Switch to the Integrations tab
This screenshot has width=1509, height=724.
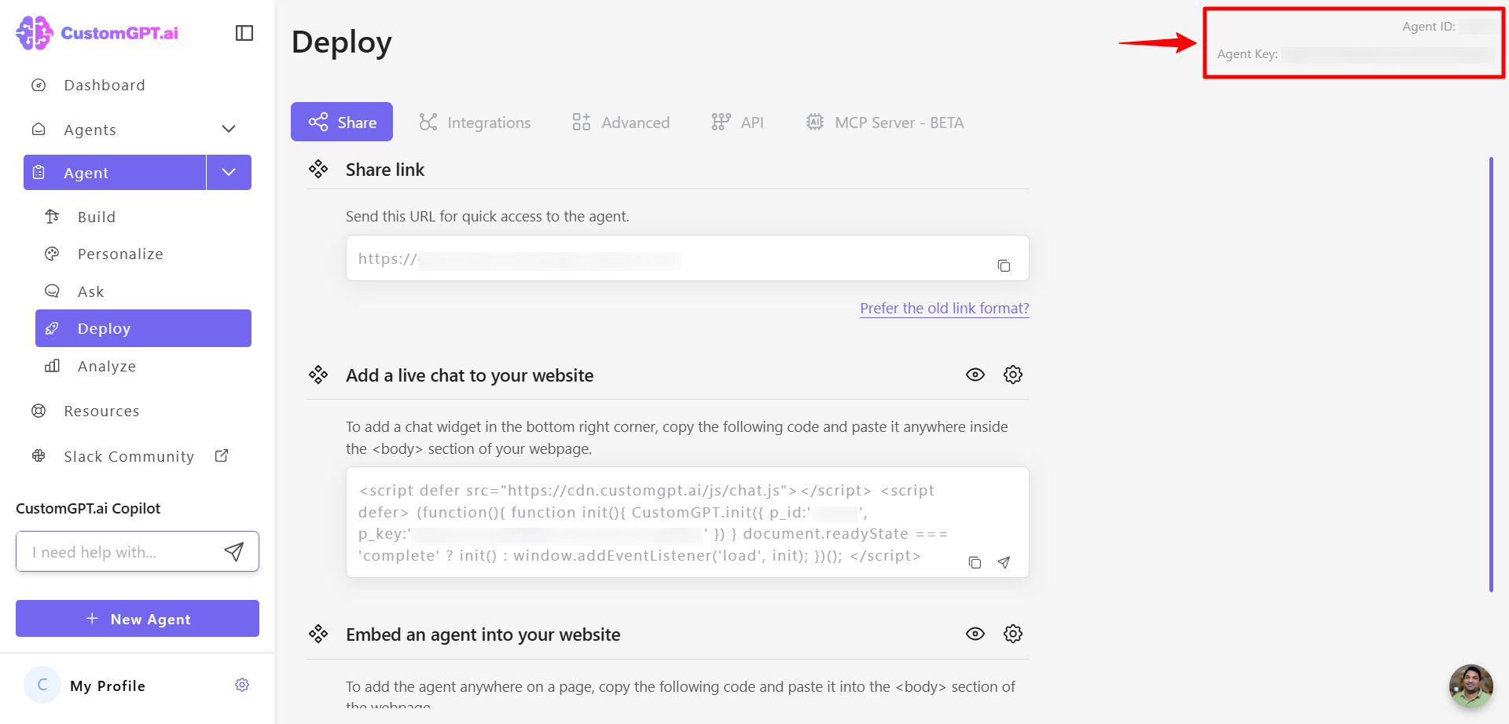(475, 122)
